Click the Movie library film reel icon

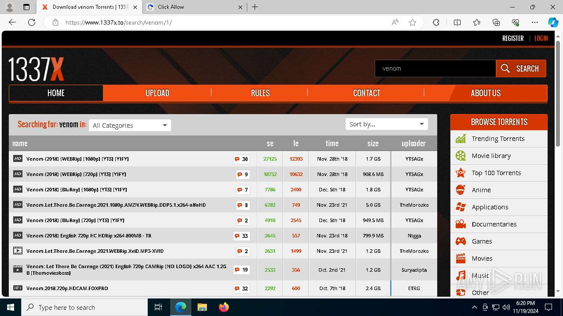pos(461,156)
